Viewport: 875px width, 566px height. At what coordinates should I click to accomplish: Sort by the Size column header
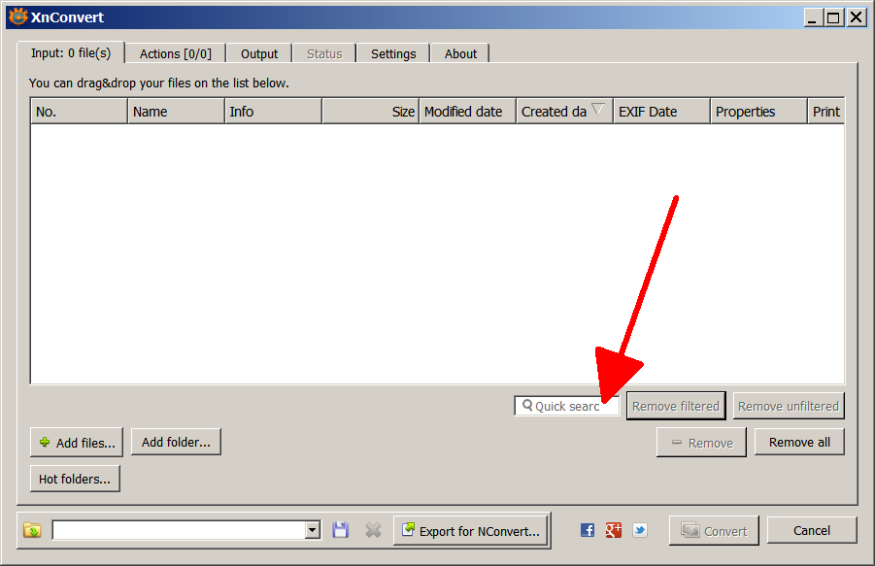(371, 112)
